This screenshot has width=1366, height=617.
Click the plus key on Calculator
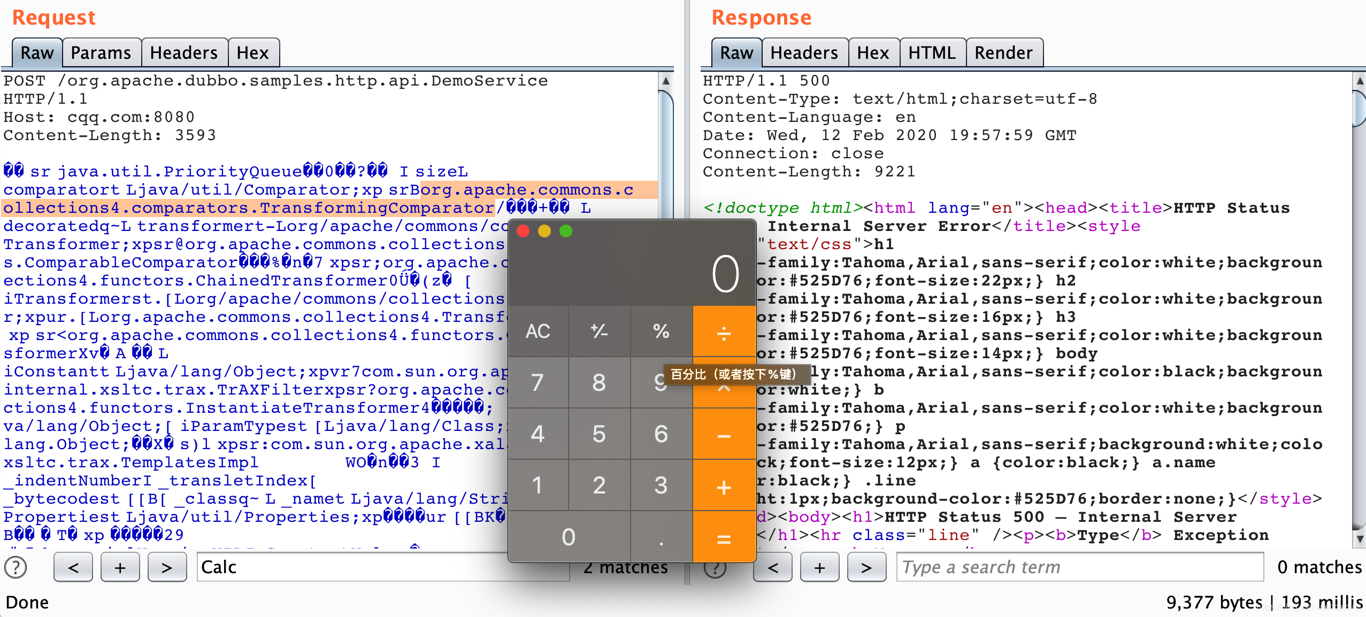pos(724,485)
